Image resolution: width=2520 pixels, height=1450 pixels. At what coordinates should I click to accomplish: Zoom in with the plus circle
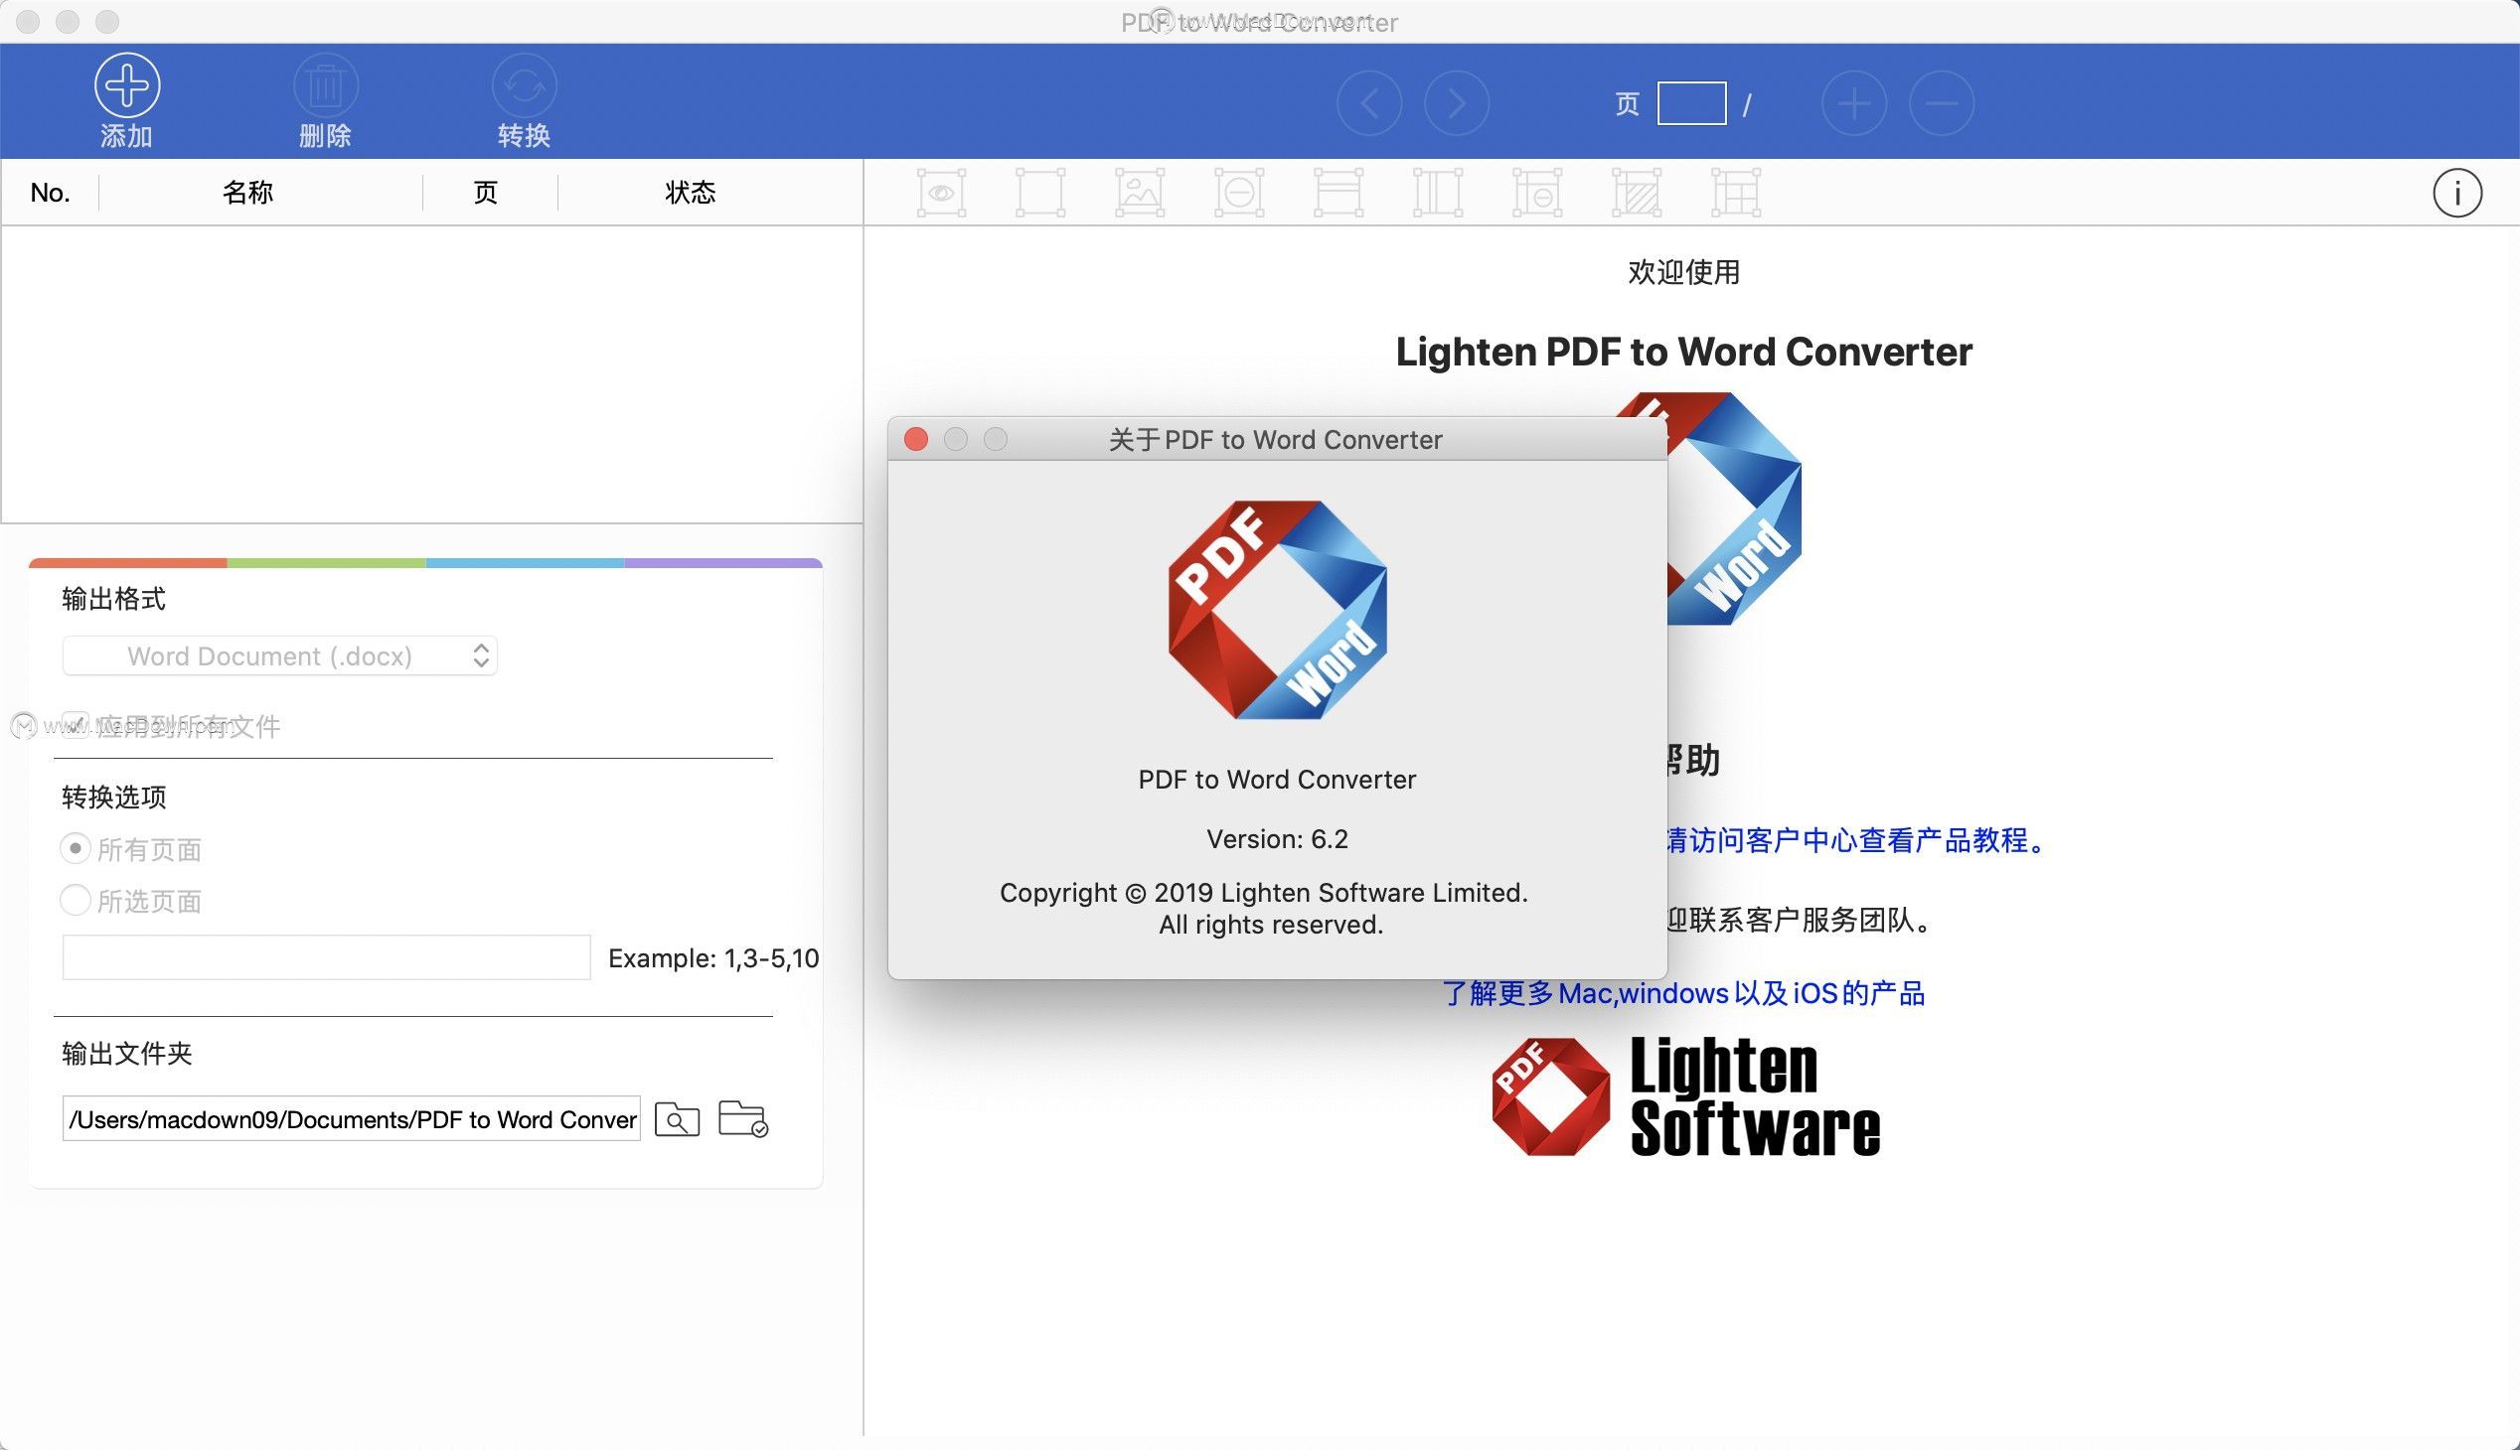pos(1853,102)
